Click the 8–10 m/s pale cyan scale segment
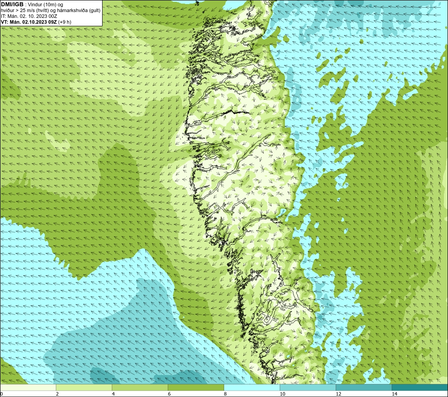The width and height of the screenshot is (448, 397). [252, 387]
